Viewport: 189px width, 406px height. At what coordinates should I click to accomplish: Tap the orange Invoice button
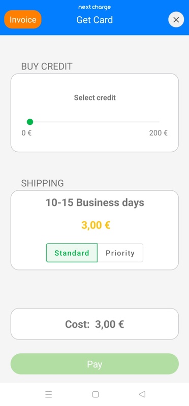(23, 19)
